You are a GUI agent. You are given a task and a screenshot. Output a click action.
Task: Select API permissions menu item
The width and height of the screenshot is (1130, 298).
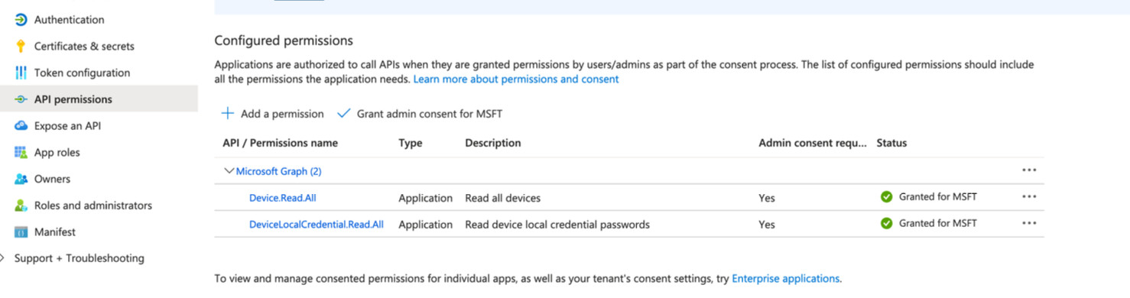[99, 99]
